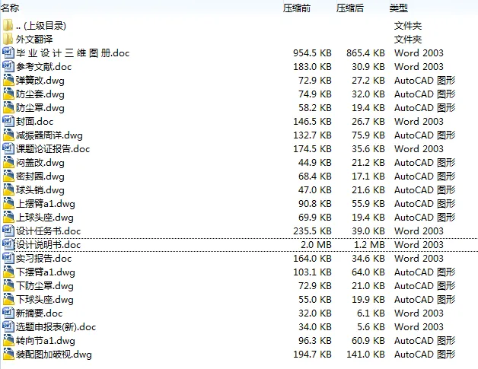The image size is (478, 369).
Task: Click the parent directory folder icon
Action: click(8, 25)
